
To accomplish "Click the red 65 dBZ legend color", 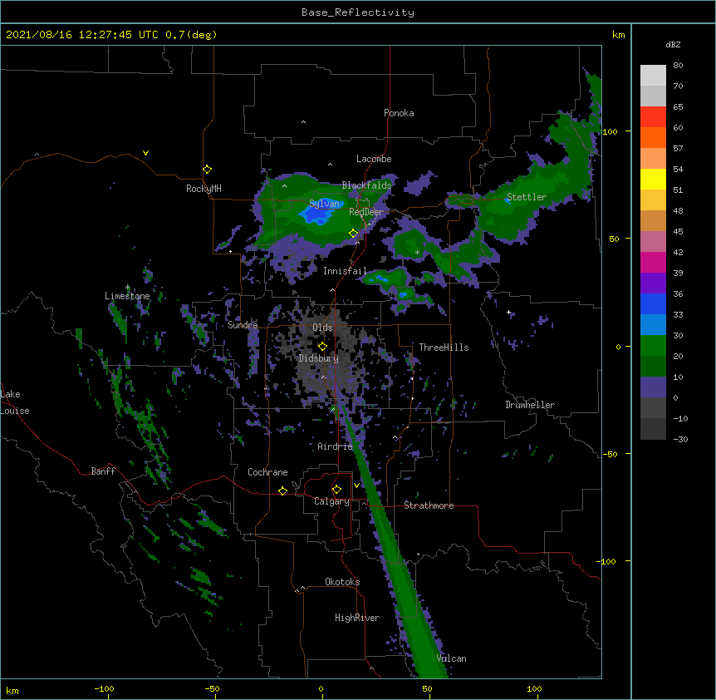I will [653, 116].
